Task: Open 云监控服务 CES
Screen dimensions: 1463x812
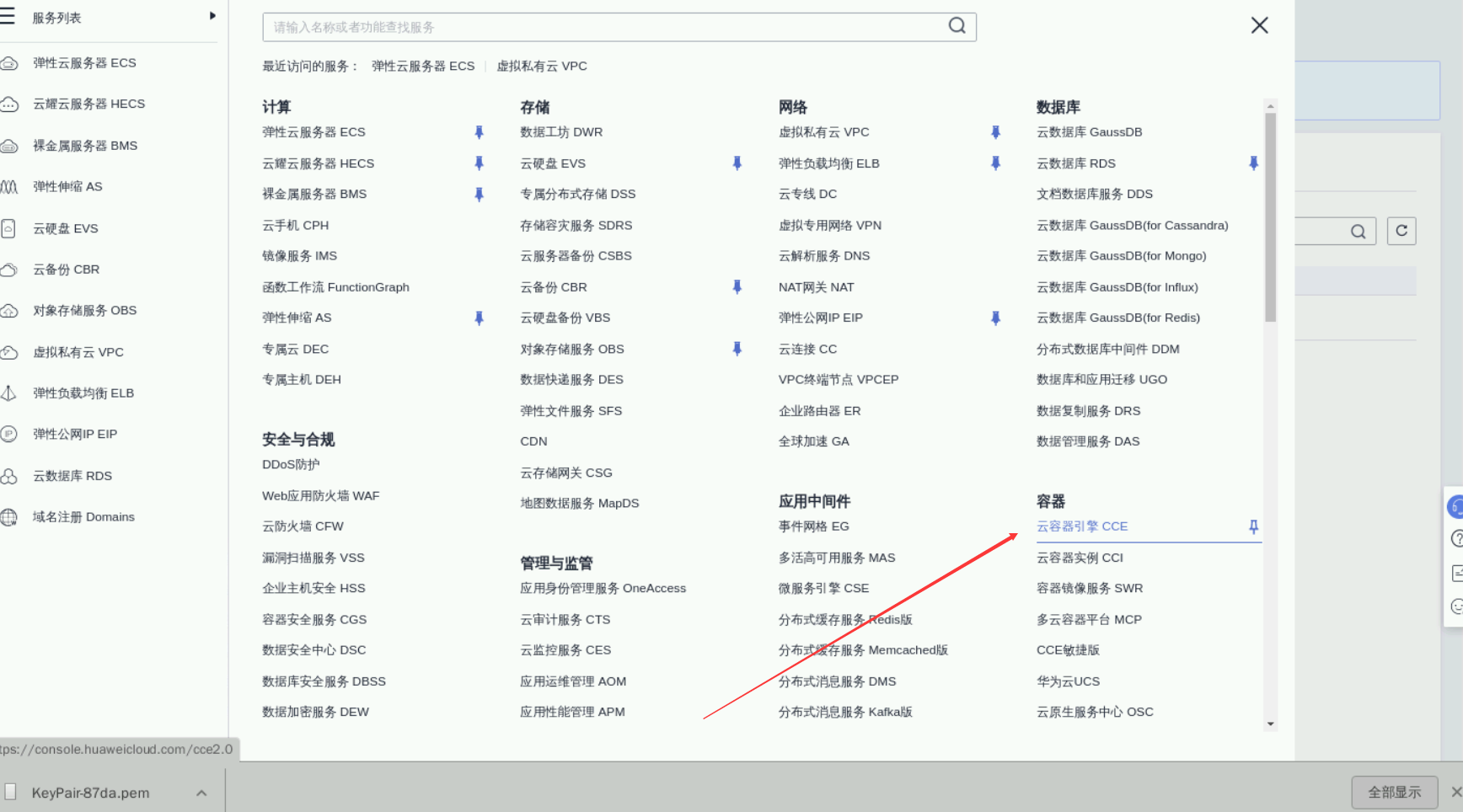Action: (565, 649)
